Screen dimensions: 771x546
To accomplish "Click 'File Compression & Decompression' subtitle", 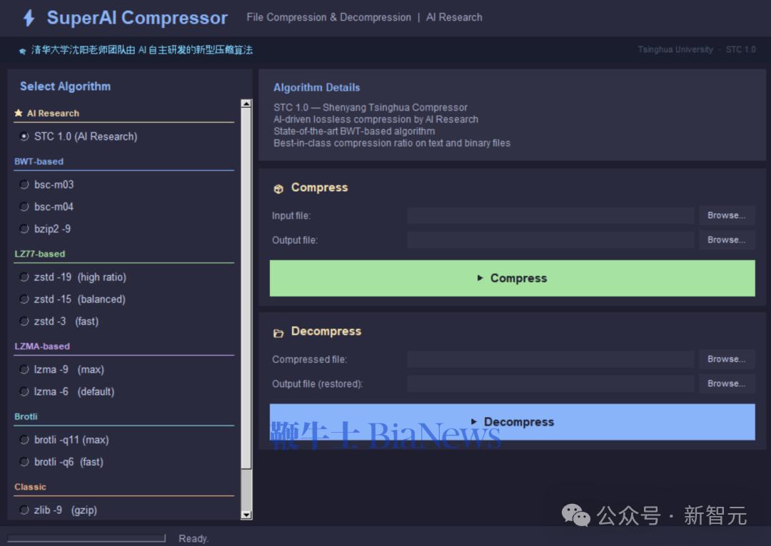I will [x=329, y=18].
